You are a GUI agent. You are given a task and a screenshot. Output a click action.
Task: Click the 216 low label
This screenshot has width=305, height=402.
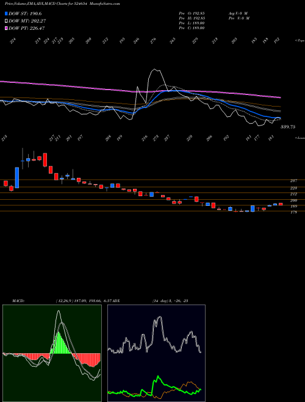(145, 138)
